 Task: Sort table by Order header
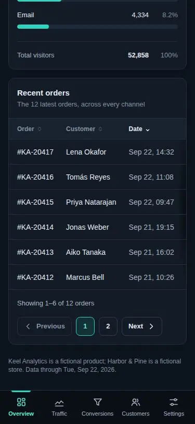coord(25,129)
